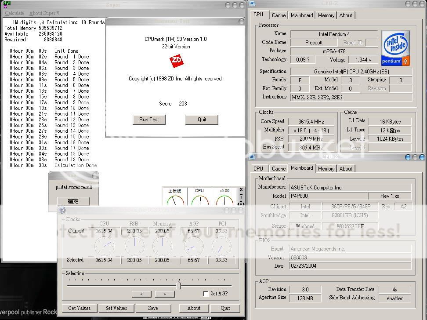Close the hardware monitor gauge widget

click(241, 190)
